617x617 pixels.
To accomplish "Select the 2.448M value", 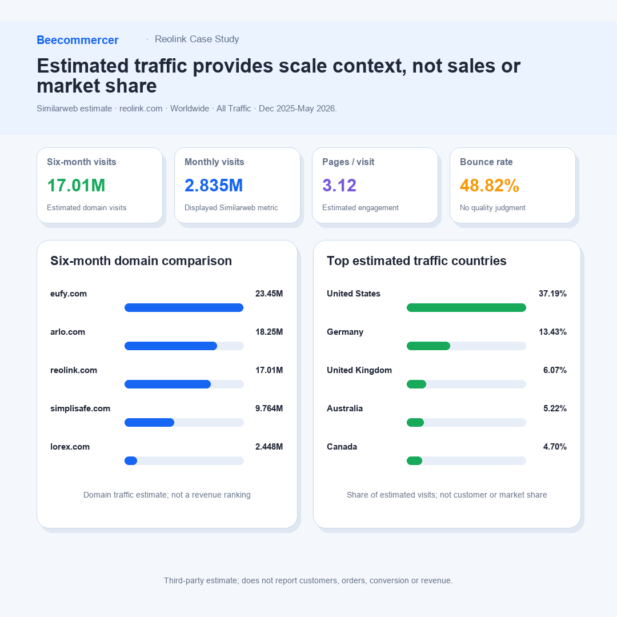I will 269,447.
